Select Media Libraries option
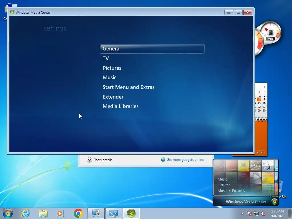The width and height of the screenshot is (292, 219). [121, 106]
